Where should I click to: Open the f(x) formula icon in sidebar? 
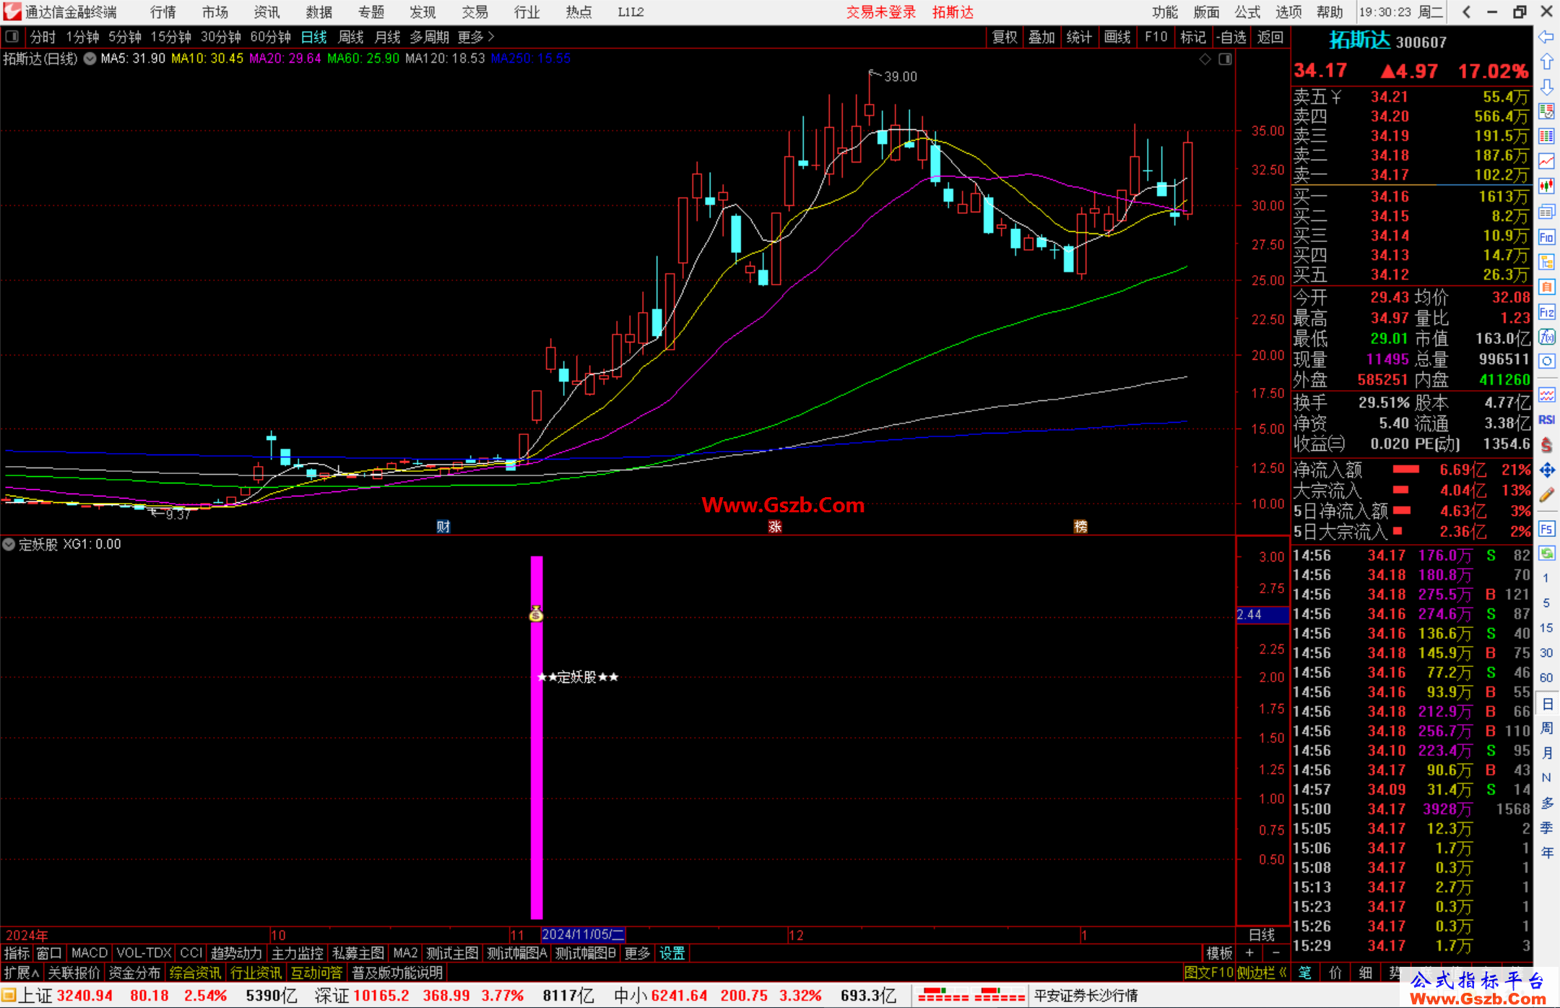pyautogui.click(x=1546, y=337)
